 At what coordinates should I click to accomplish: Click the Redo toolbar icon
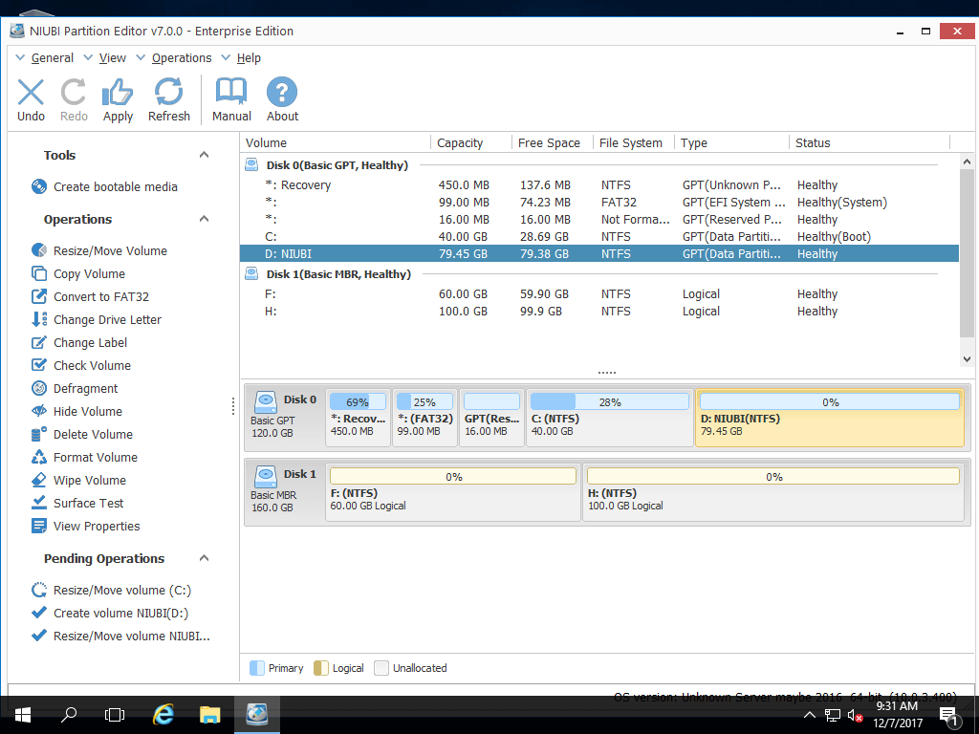(x=73, y=93)
